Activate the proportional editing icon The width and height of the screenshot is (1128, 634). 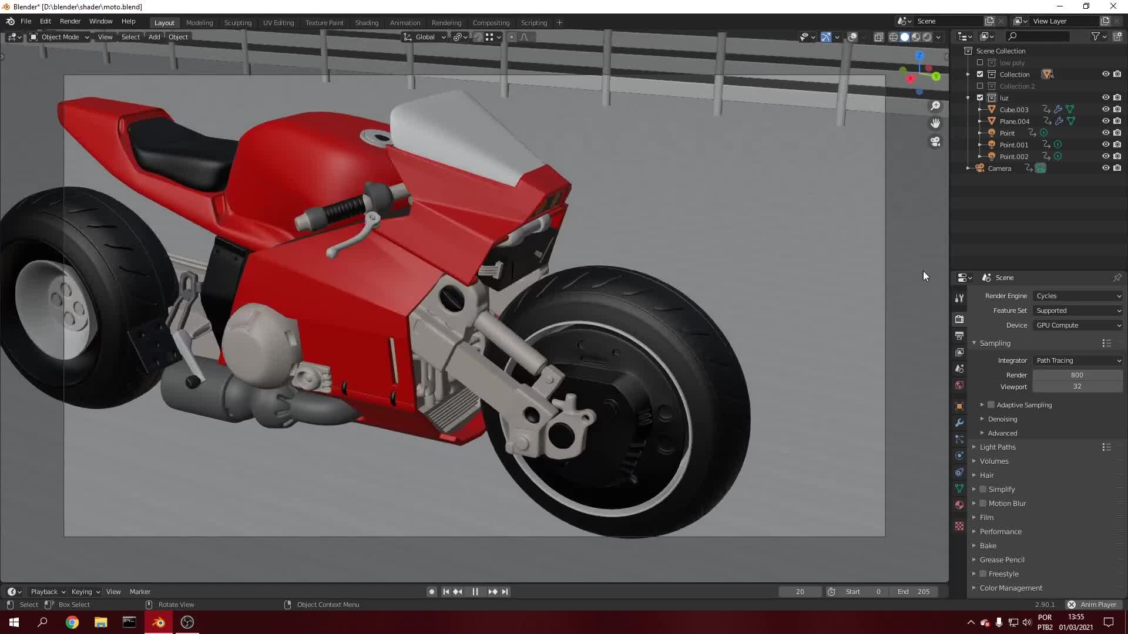[512, 36]
